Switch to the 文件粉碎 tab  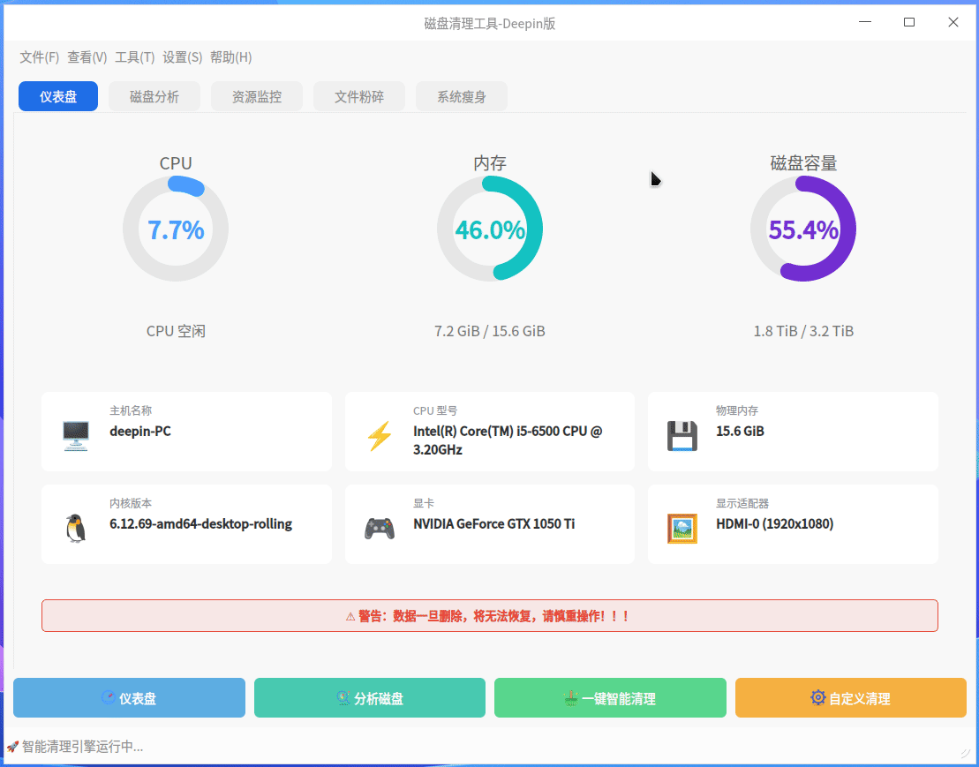pos(359,96)
